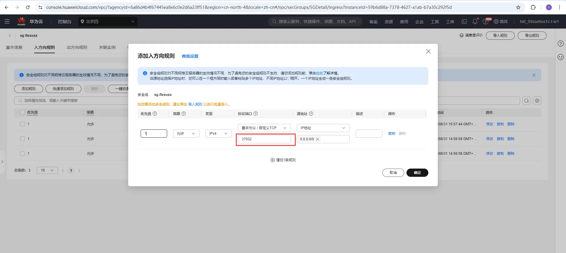This screenshot has height=253, width=566.
Task: Open the CloudShell terminal icon
Action: (464, 21)
